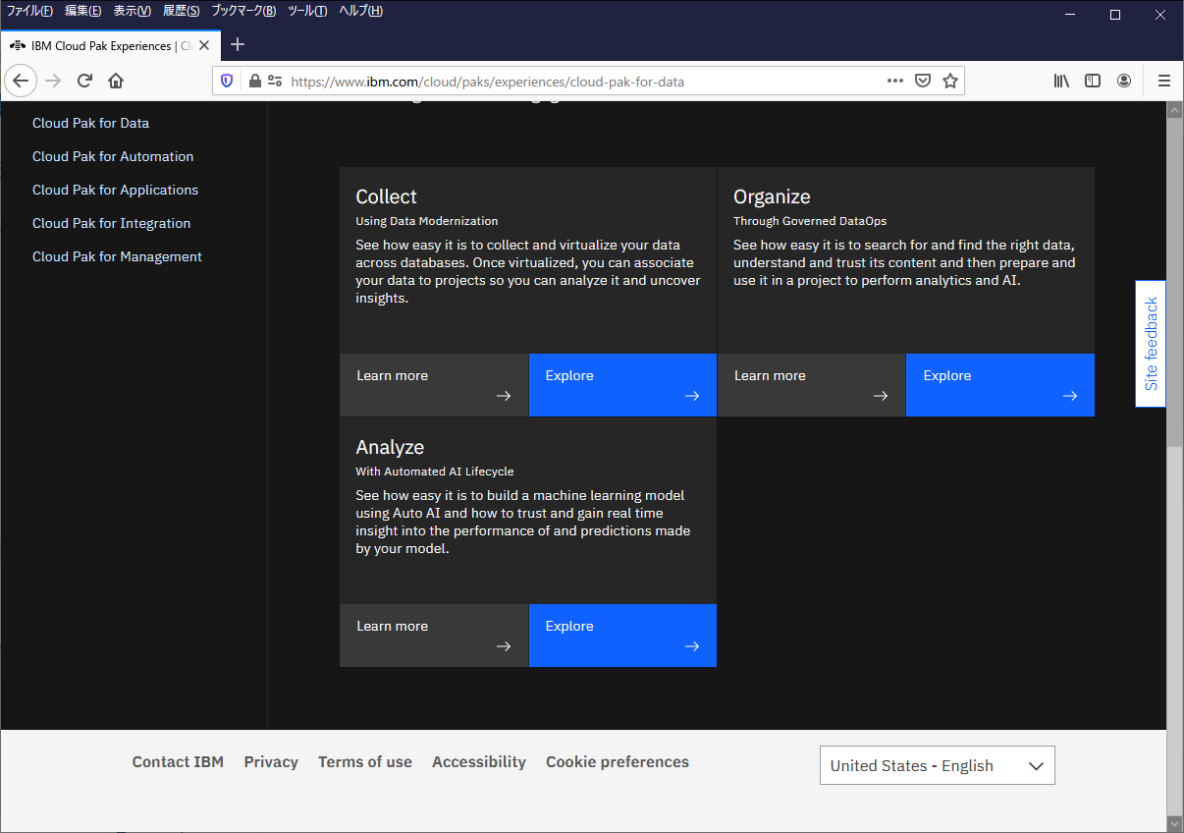
Task: Click Explore under the Analyze card
Action: [622, 636]
